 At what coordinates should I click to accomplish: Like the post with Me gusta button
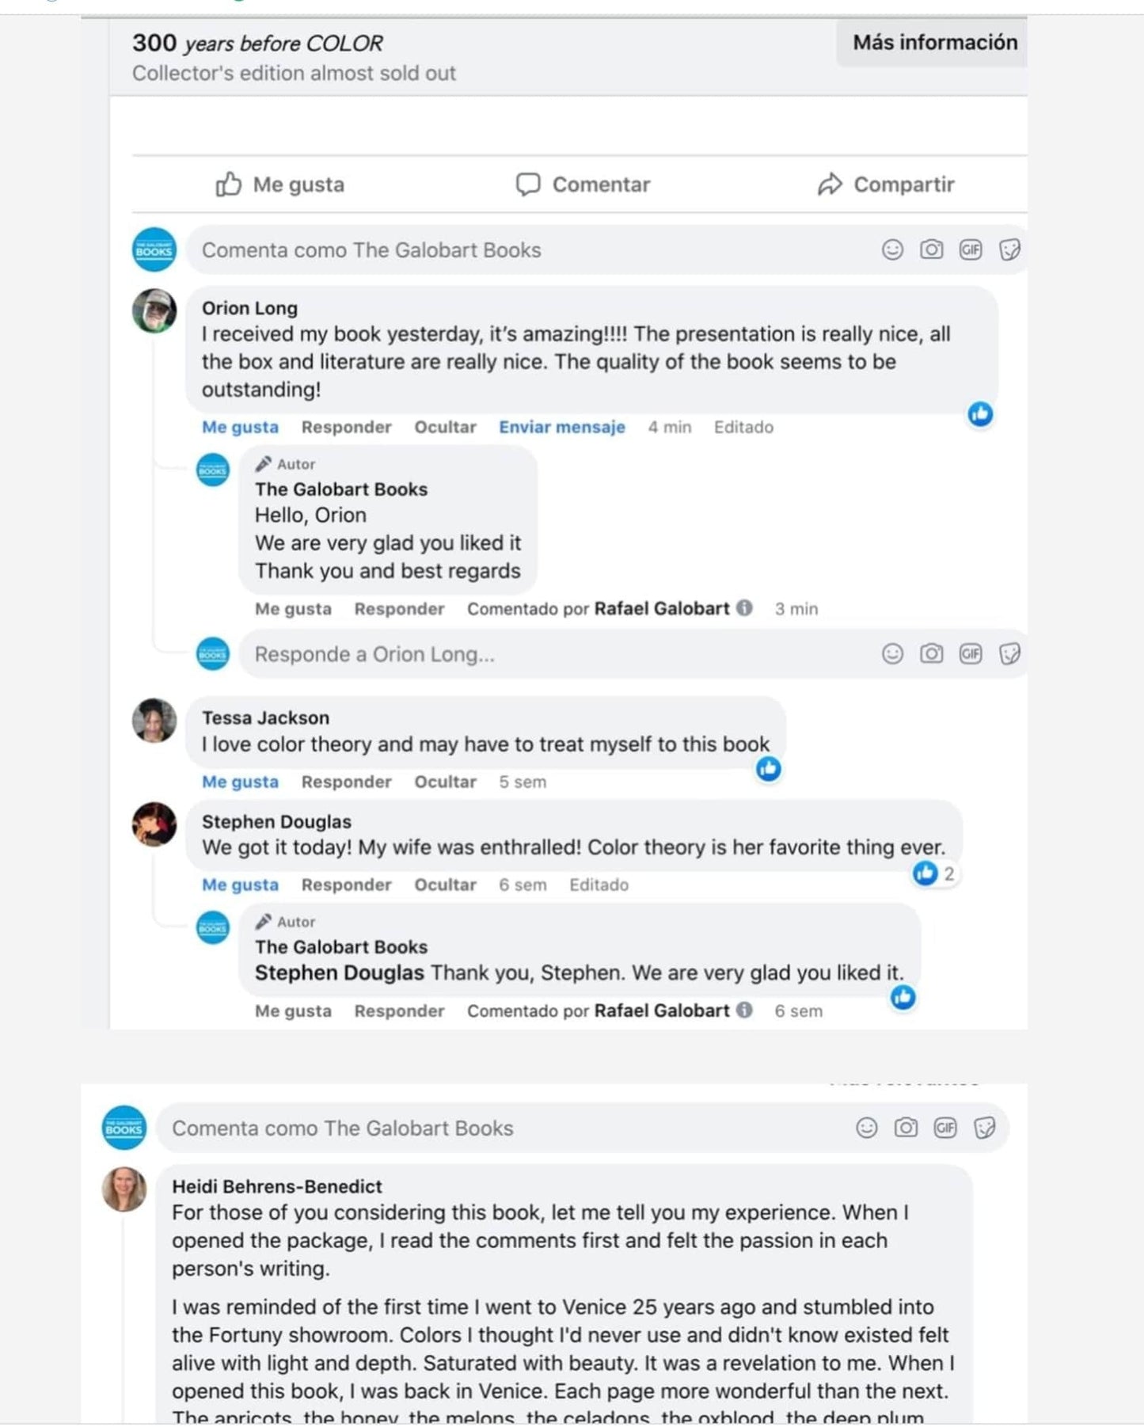point(280,185)
